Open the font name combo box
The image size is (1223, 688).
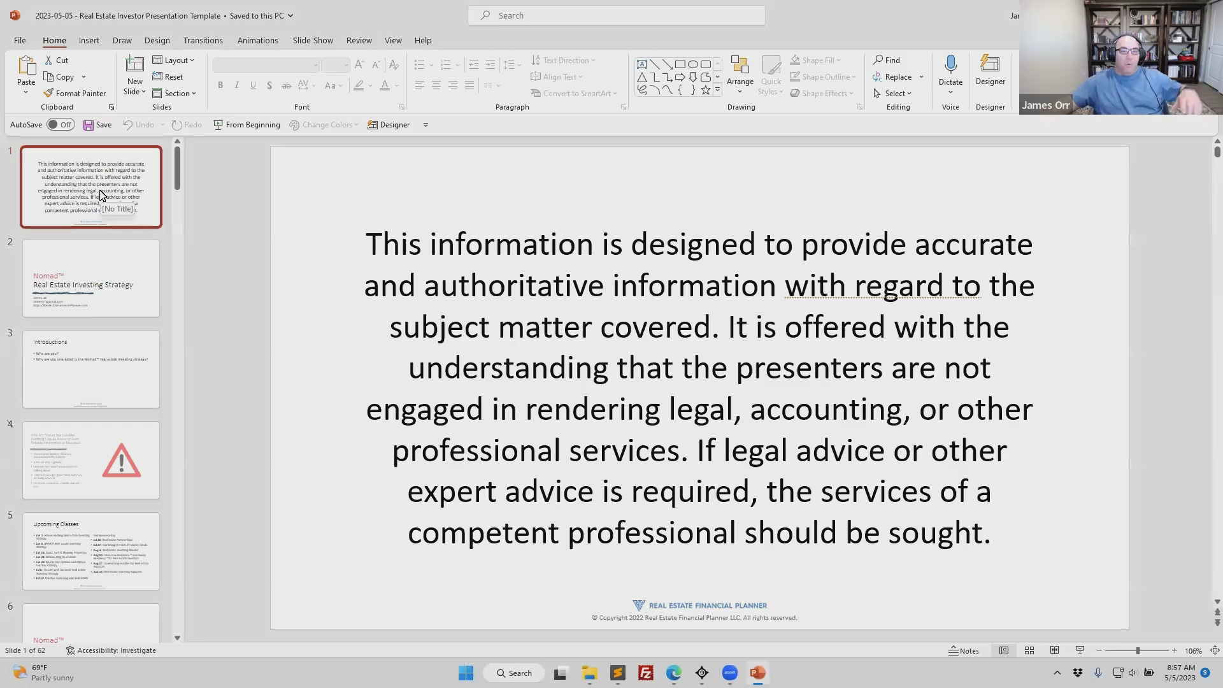266,65
